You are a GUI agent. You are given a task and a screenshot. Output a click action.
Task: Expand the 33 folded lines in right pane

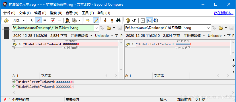click(126, 48)
